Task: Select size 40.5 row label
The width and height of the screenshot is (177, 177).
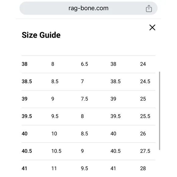Action: [x=27, y=151]
